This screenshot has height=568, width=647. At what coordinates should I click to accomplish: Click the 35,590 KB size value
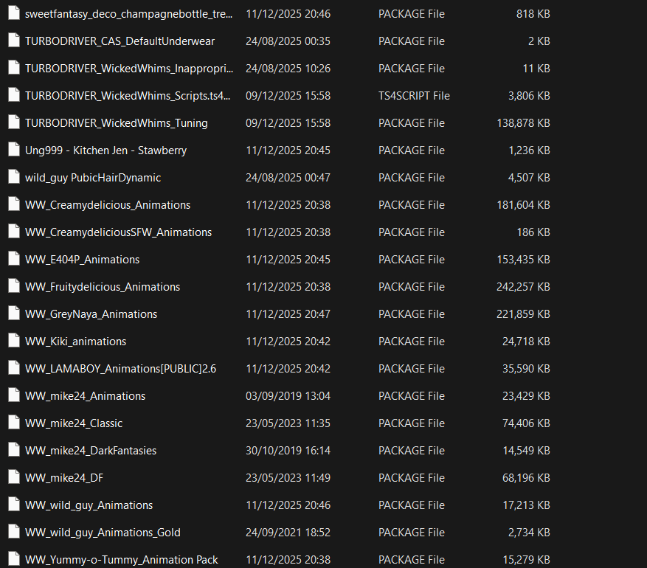tap(526, 368)
